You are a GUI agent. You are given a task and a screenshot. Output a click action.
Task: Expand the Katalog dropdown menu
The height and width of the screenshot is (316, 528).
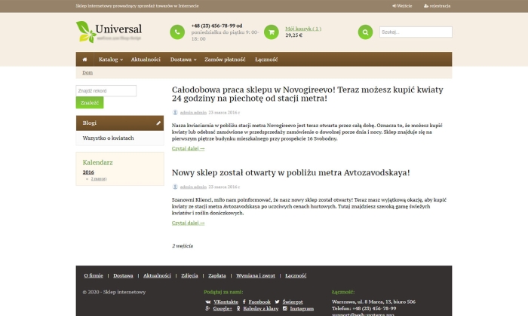(x=110, y=59)
